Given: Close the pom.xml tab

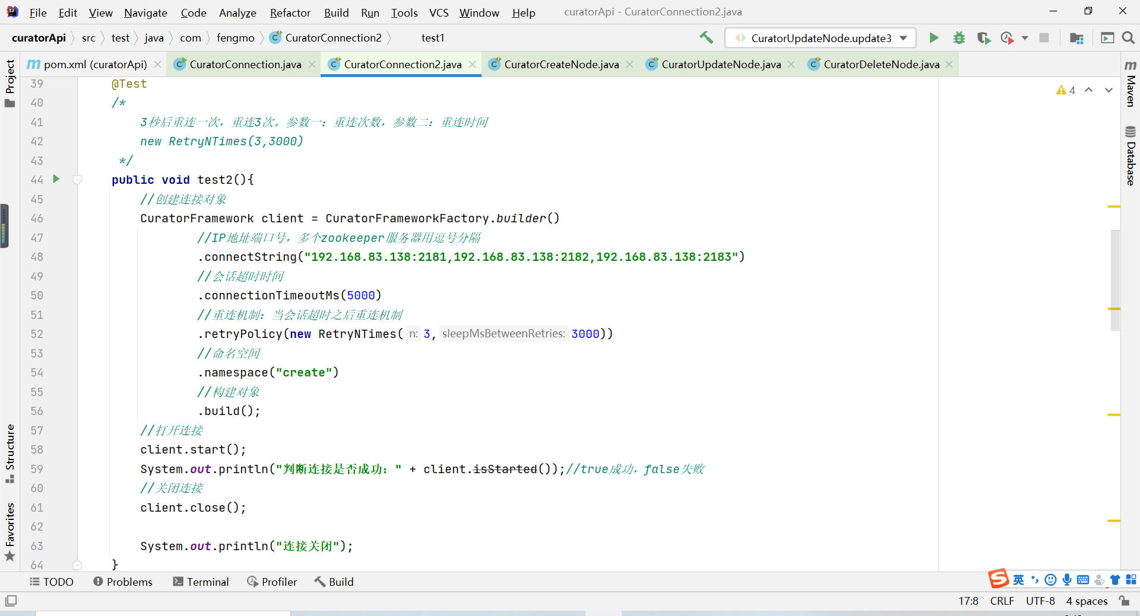Looking at the screenshot, I should 157,64.
